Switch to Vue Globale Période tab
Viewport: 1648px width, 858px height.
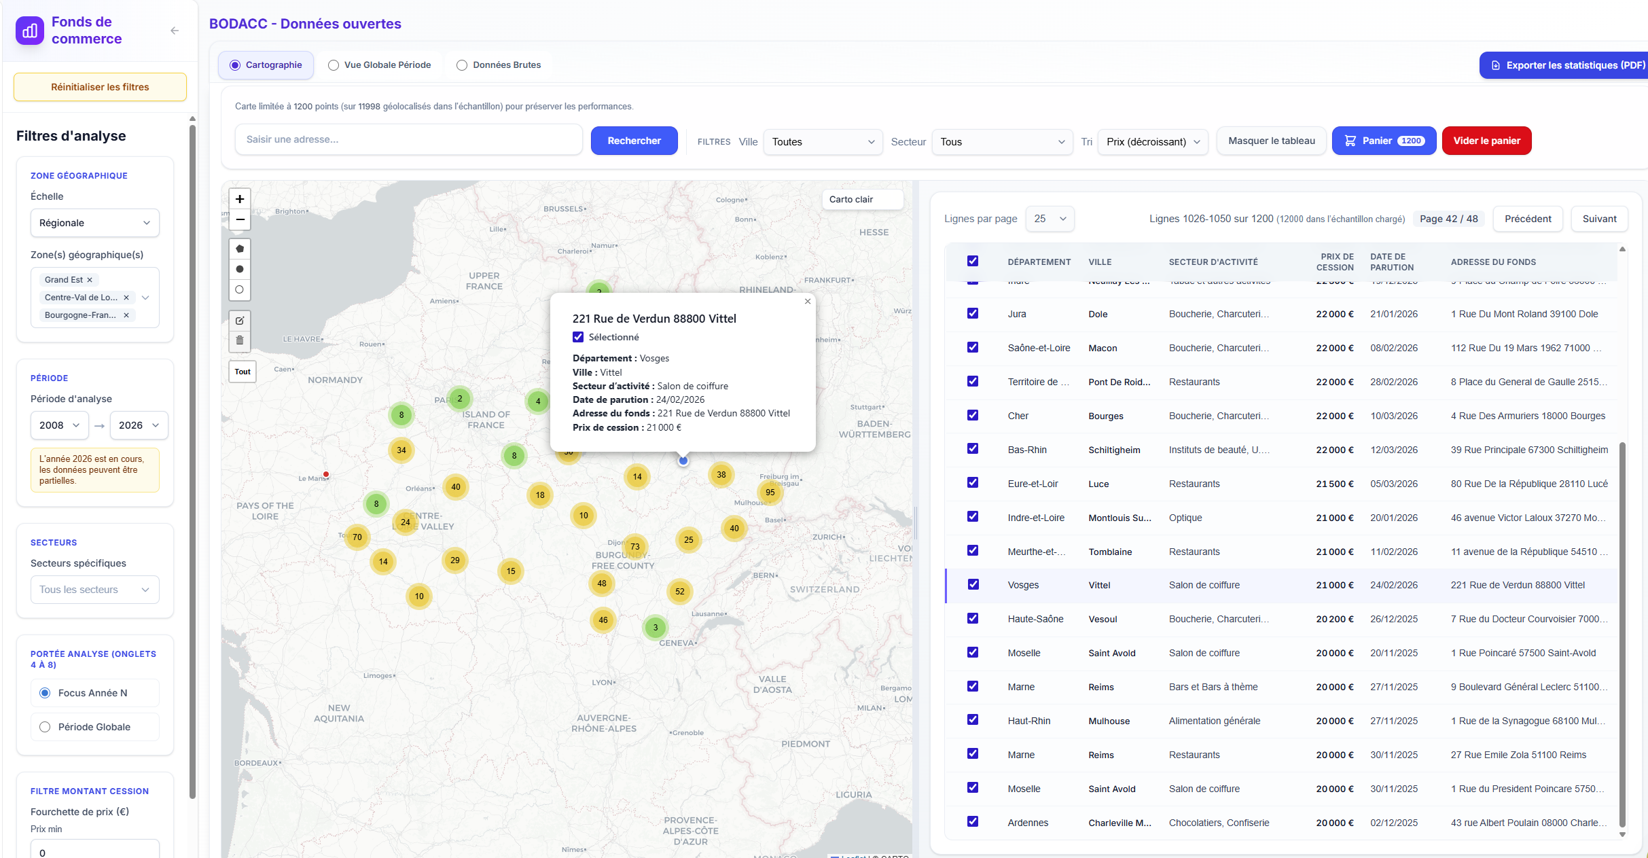(380, 65)
